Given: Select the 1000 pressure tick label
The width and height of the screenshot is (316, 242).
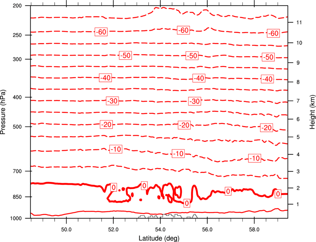Looking at the screenshot, I should coord(16,219).
